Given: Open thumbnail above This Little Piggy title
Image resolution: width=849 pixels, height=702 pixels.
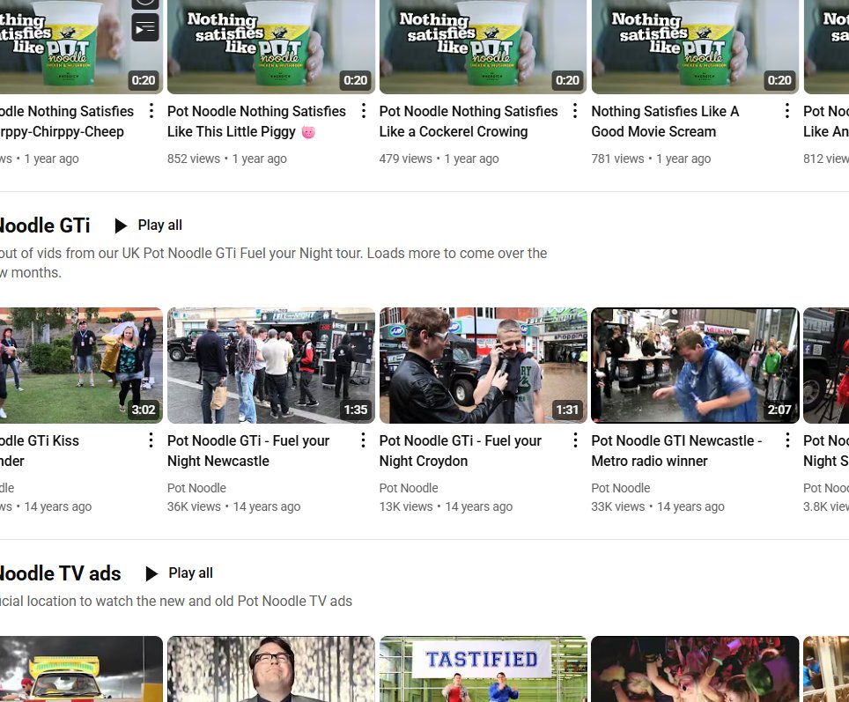Looking at the screenshot, I should point(270,47).
